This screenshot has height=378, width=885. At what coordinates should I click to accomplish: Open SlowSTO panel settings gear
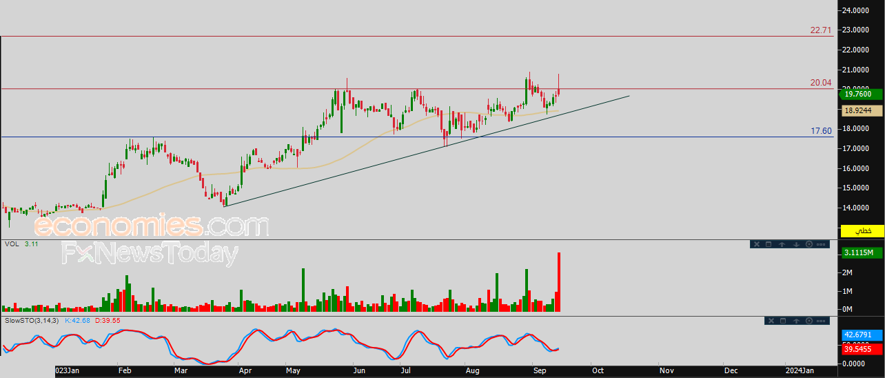[x=809, y=321]
